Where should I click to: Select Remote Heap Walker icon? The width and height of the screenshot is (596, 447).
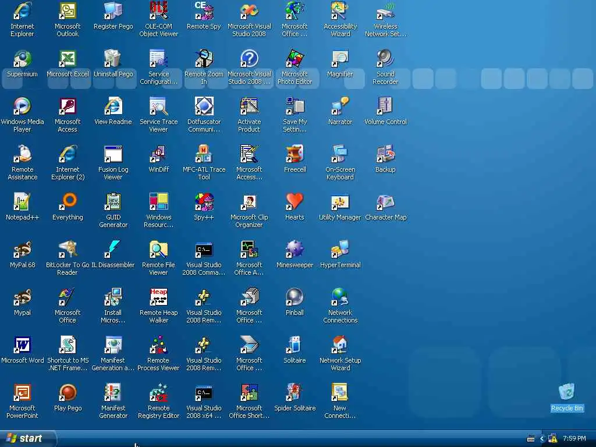tap(158, 297)
